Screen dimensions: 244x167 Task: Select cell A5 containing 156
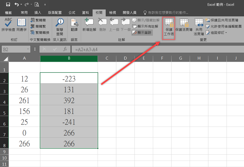(24, 111)
